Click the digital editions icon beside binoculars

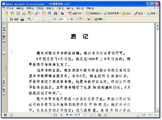coord(62,13)
